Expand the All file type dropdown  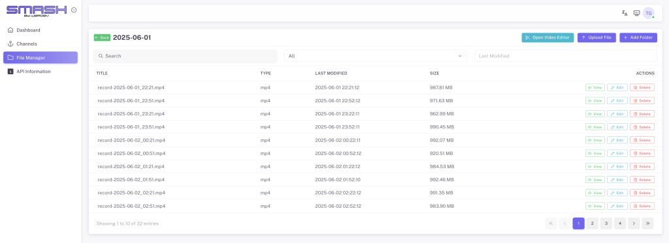pyautogui.click(x=376, y=56)
